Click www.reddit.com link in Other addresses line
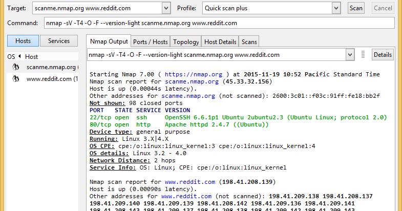Viewport: 402px width, 211px height. tap(186, 196)
